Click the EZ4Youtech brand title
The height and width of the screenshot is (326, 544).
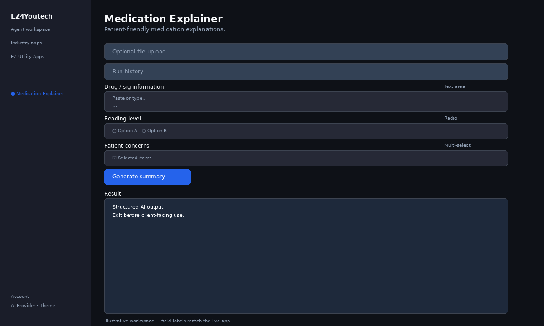[32, 16]
